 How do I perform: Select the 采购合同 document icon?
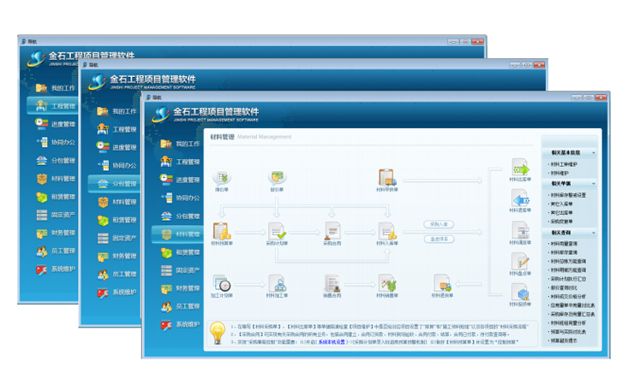coord(332,231)
